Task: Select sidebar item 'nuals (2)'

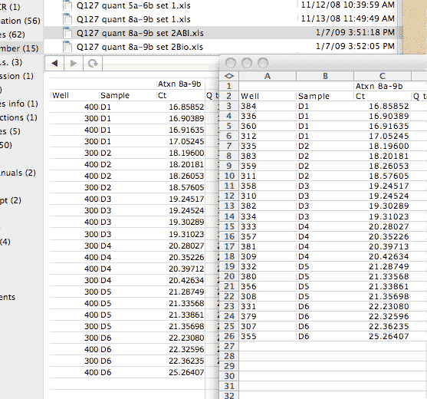Action: [18, 173]
